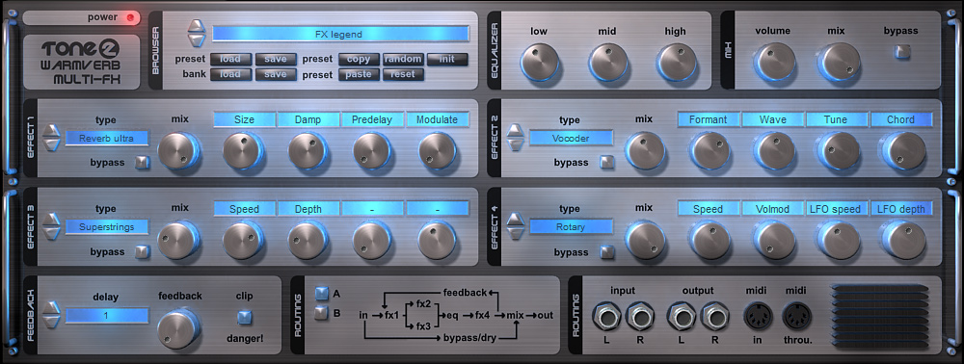
Task: Click the preset save button
Action: 276,60
